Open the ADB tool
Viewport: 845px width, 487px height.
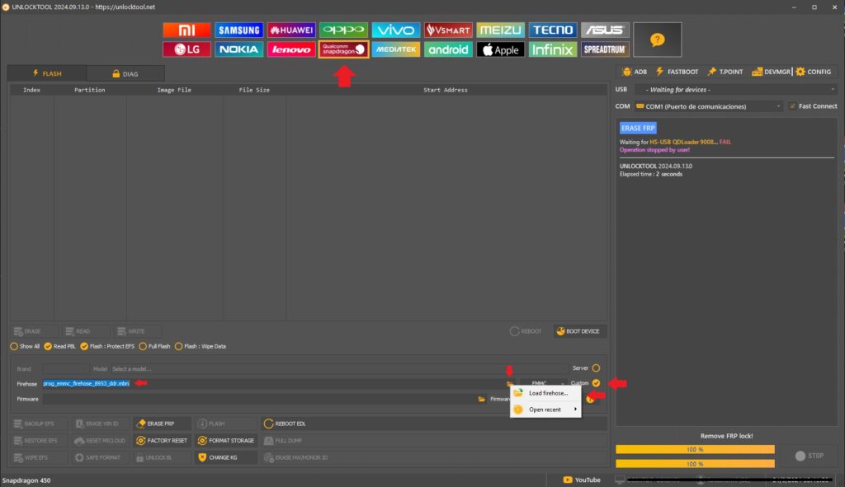click(634, 72)
